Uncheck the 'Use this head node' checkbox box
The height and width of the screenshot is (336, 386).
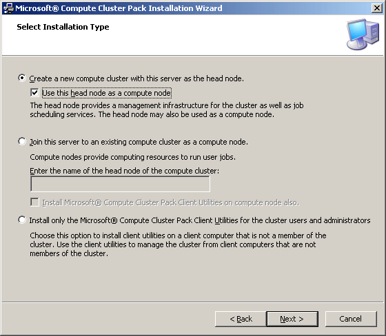tap(34, 93)
